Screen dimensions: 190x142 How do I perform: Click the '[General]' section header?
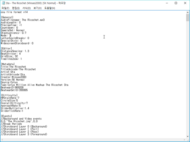[x=7, y=17]
